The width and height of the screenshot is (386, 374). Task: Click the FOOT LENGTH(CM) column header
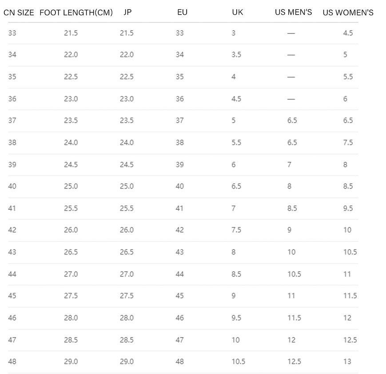(x=76, y=12)
